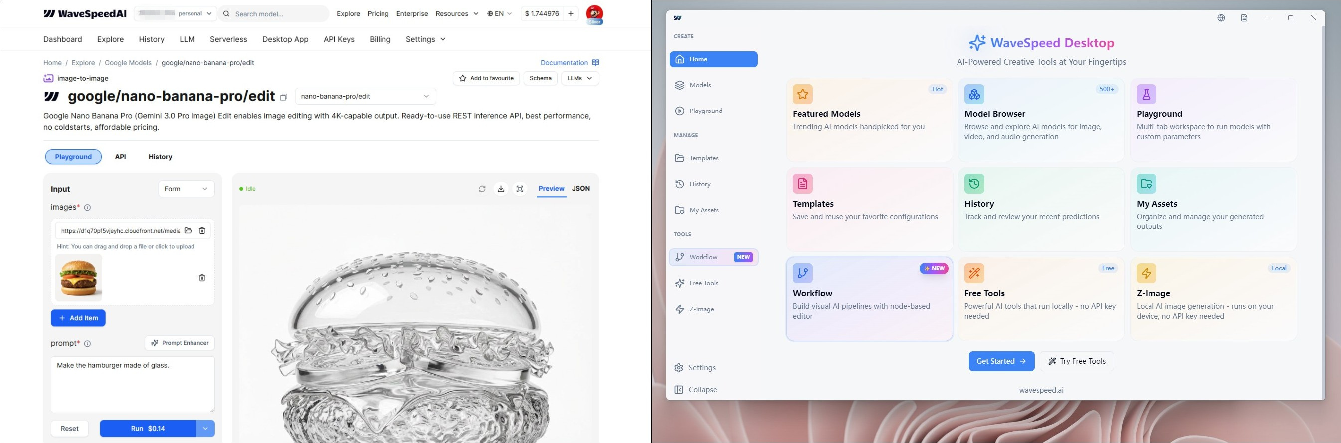Expand the arrow next to the Run button
Viewport: 1341px width, 443px height.
pos(205,429)
